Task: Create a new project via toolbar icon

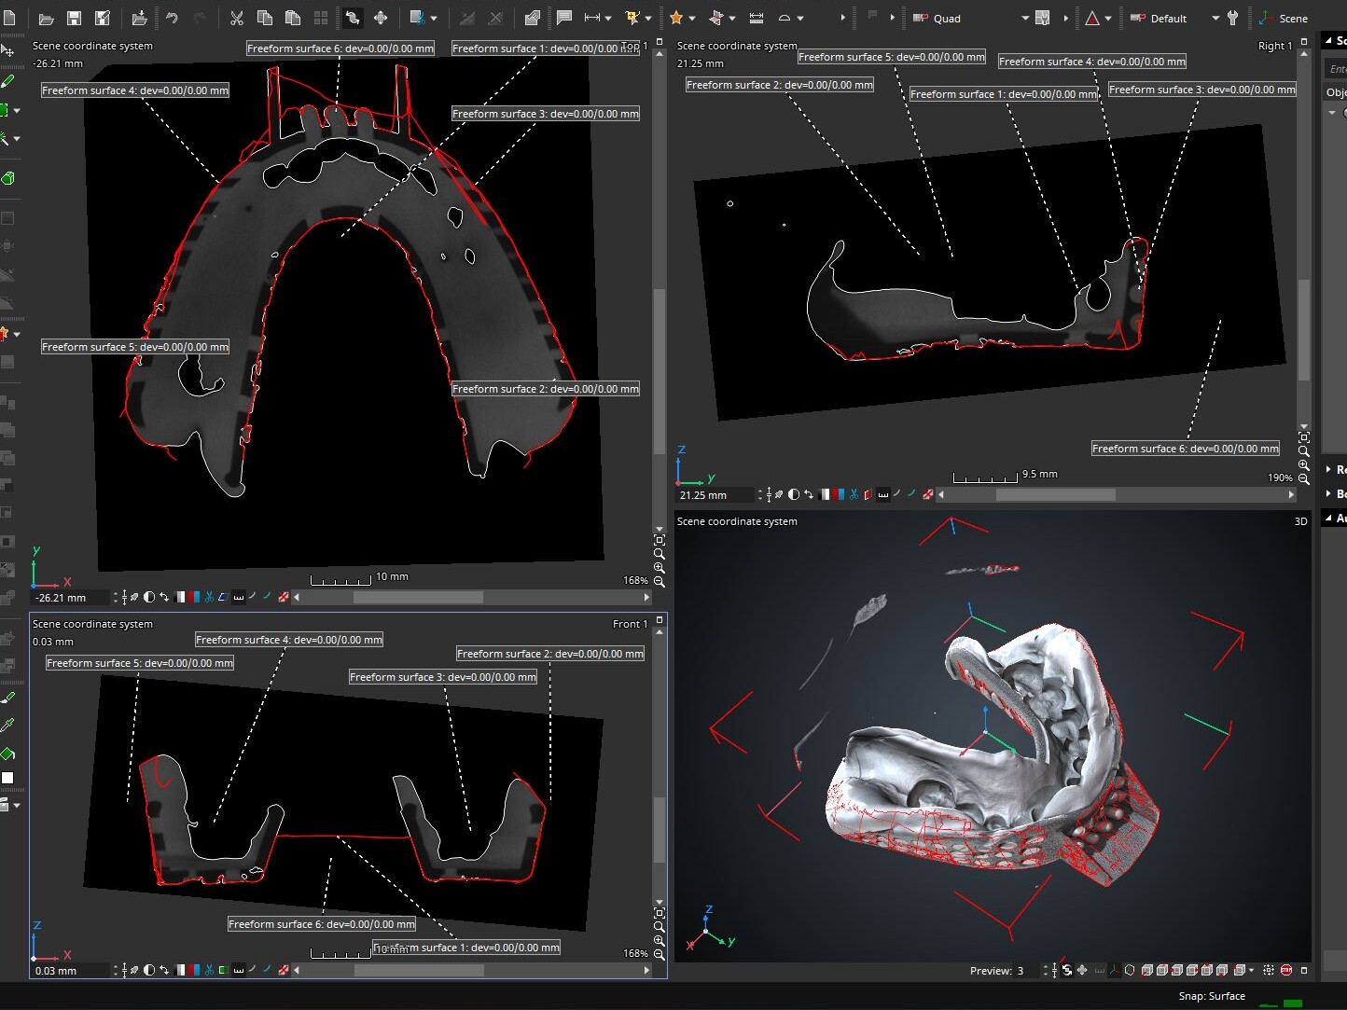Action: tap(9, 18)
